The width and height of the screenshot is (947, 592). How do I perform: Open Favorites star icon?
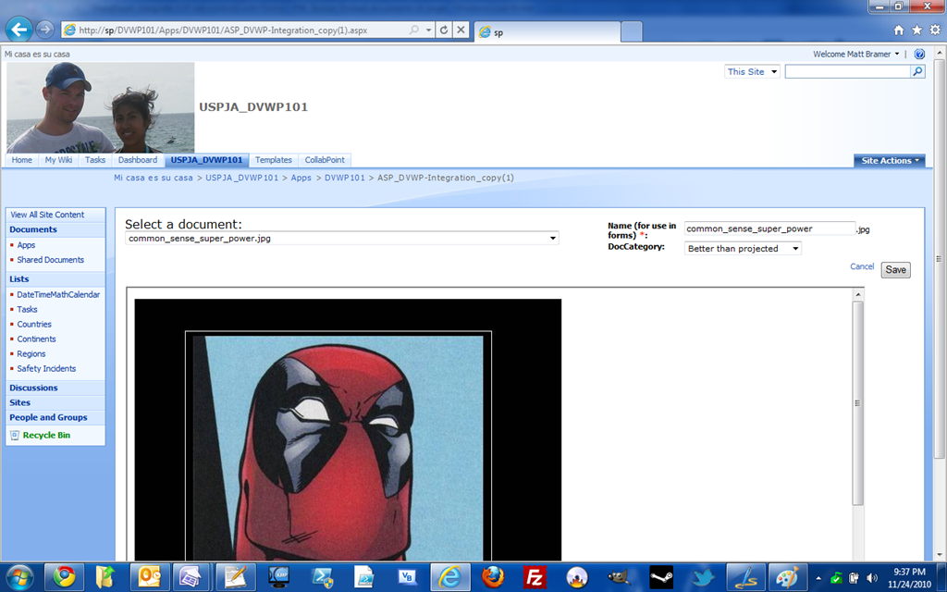point(916,31)
